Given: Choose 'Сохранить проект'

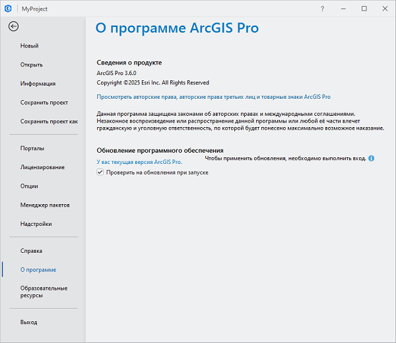Looking at the screenshot, I should 44,103.
